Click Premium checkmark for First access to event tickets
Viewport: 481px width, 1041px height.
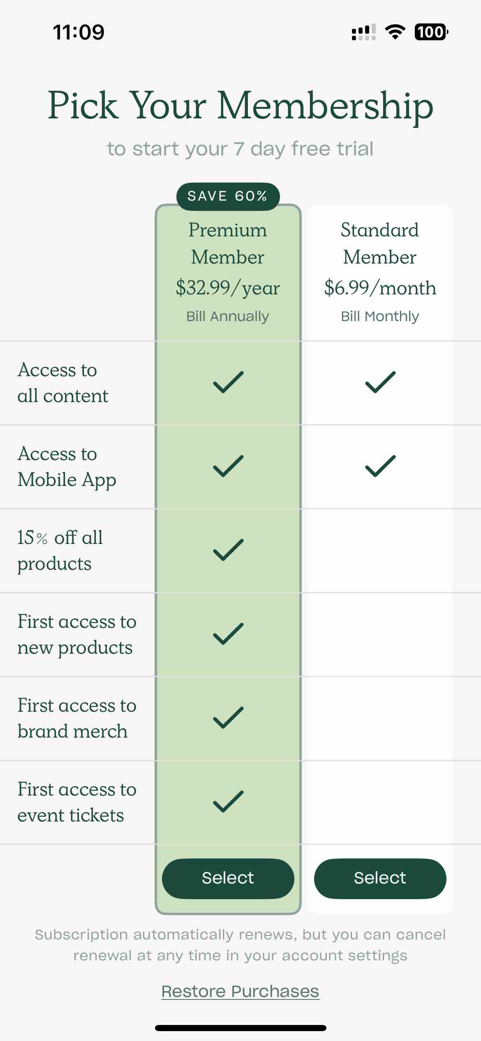pos(228,802)
